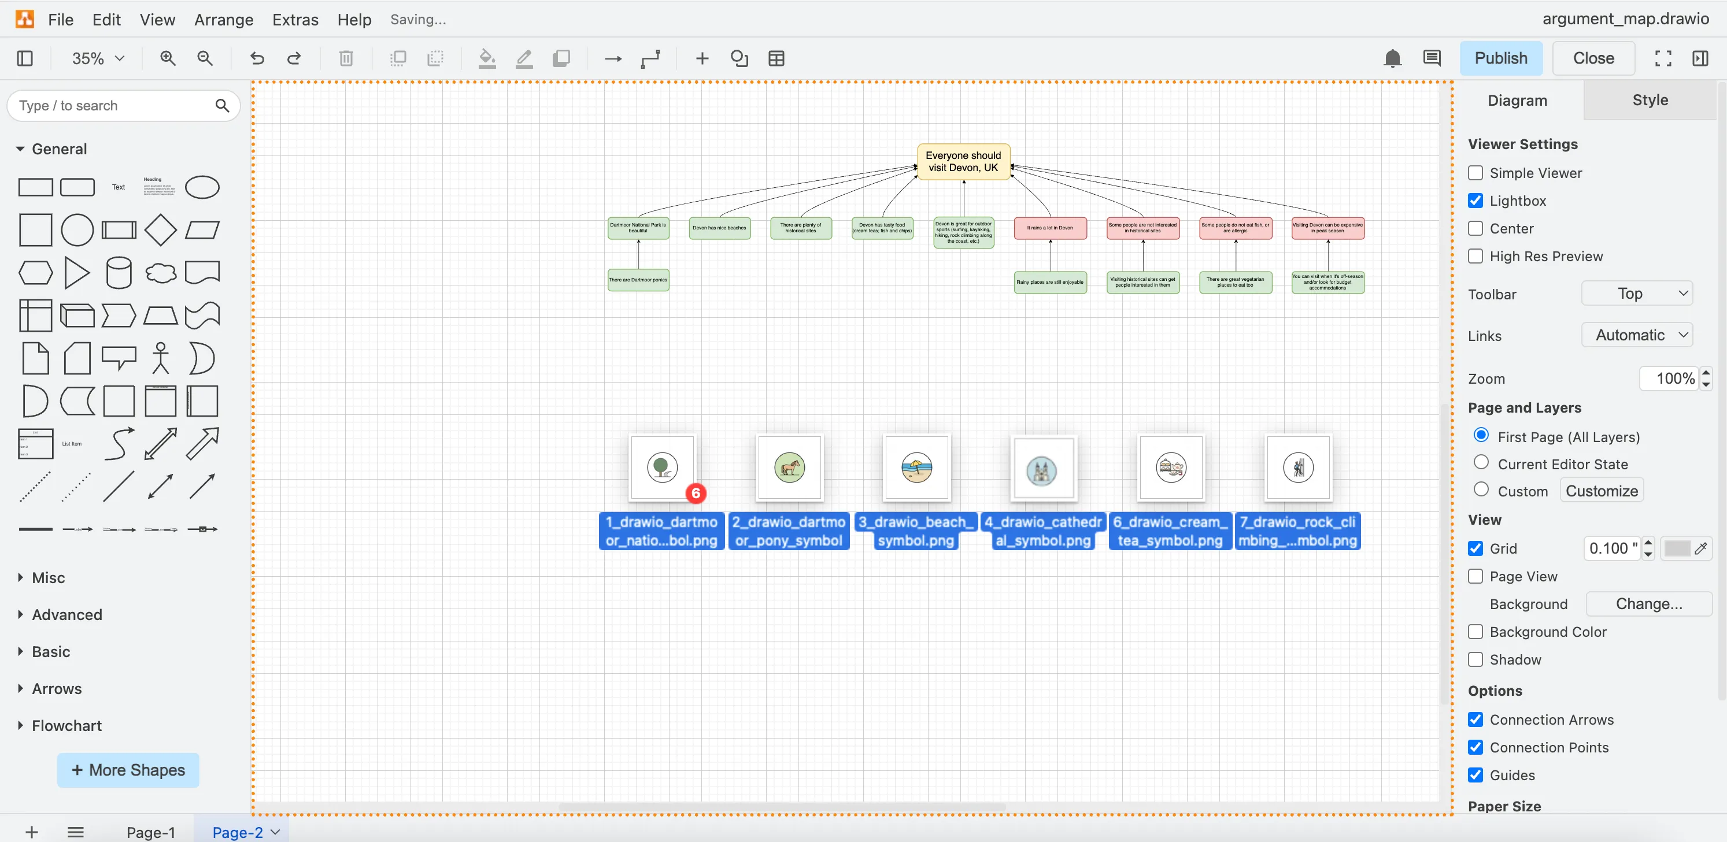
Task: Click the insert table icon
Action: 776,58
